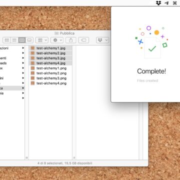Click the thumbnail icon of test-alchemy1.png

tap(33, 68)
